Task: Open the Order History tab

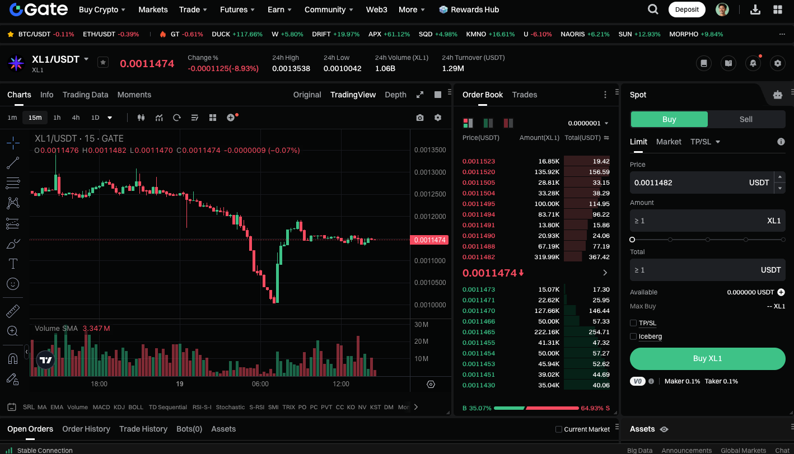Action: [x=86, y=429]
